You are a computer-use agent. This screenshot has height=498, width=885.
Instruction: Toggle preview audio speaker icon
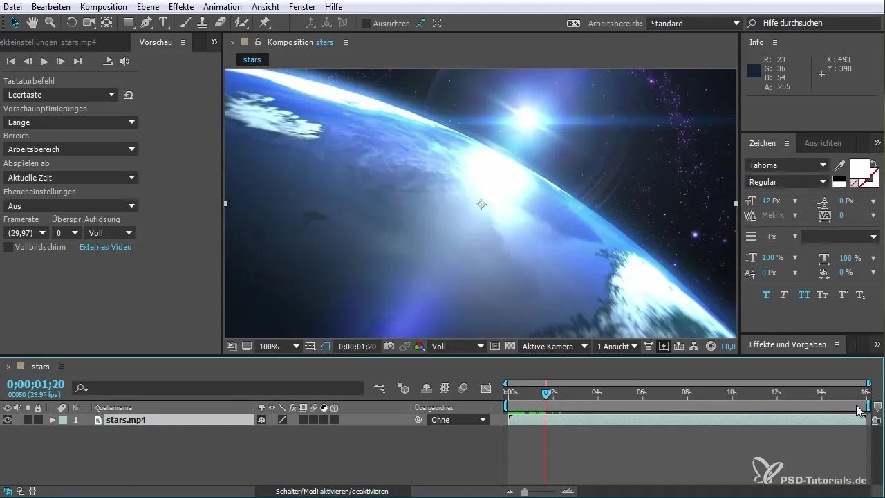(124, 62)
